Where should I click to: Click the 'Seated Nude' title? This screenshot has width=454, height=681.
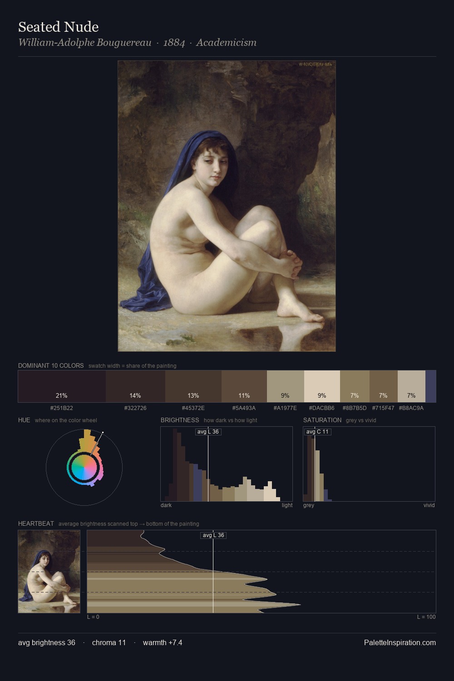coord(59,27)
